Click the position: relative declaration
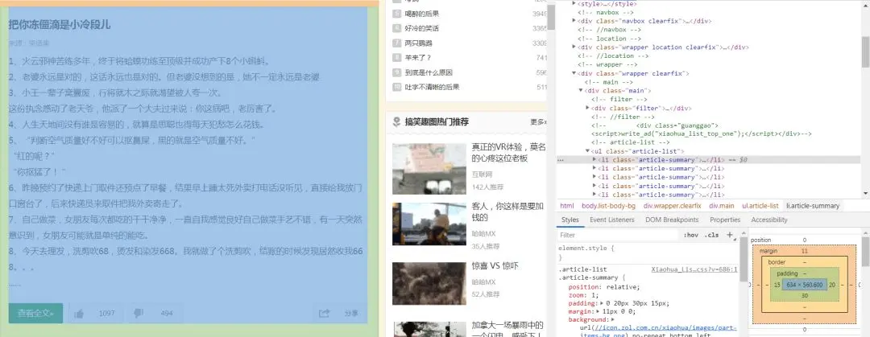This screenshot has height=337, width=870. 604,287
